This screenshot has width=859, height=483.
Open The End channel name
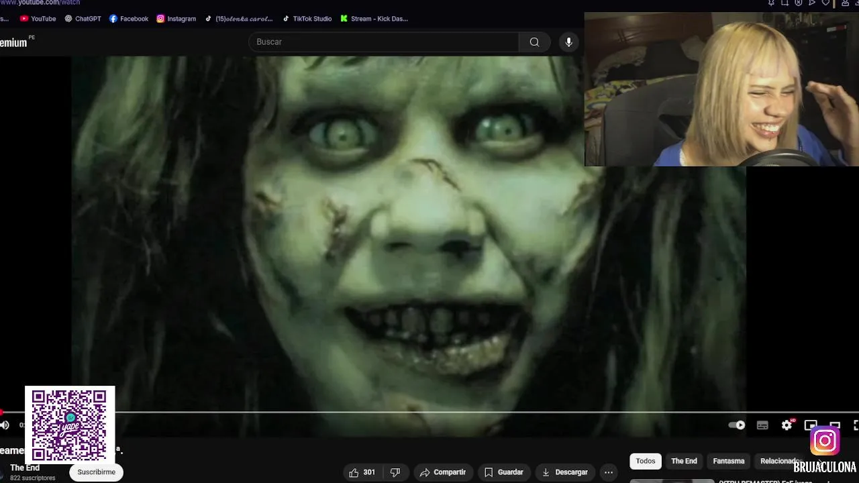[x=25, y=468]
